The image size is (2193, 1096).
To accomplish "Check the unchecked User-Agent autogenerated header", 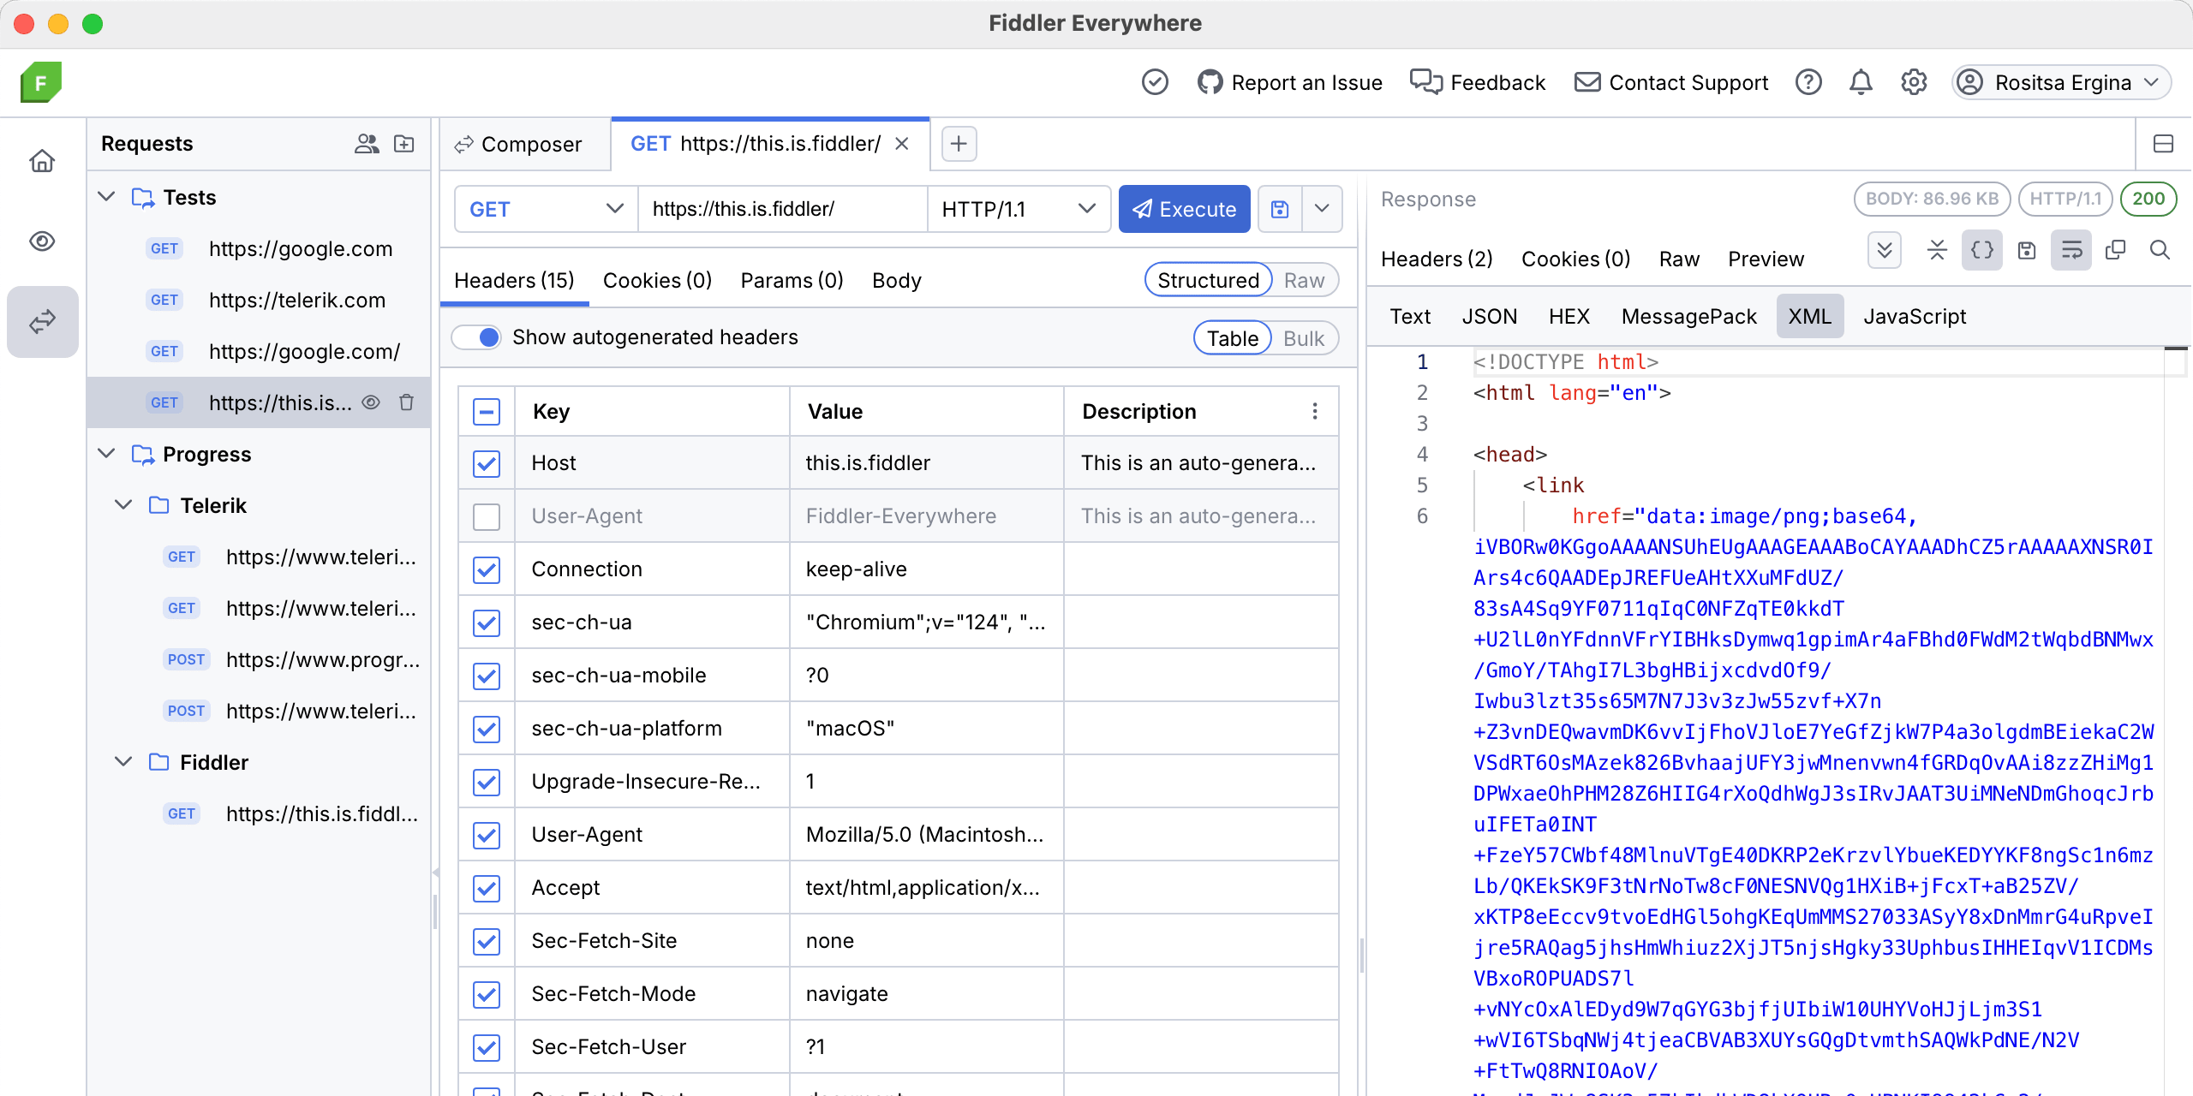I will 487,516.
